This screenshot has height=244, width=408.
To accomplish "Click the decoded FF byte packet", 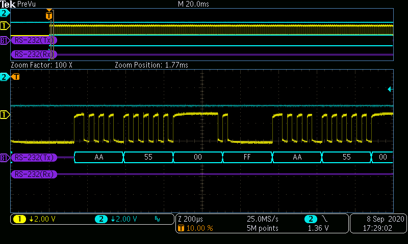I will coord(247,158).
